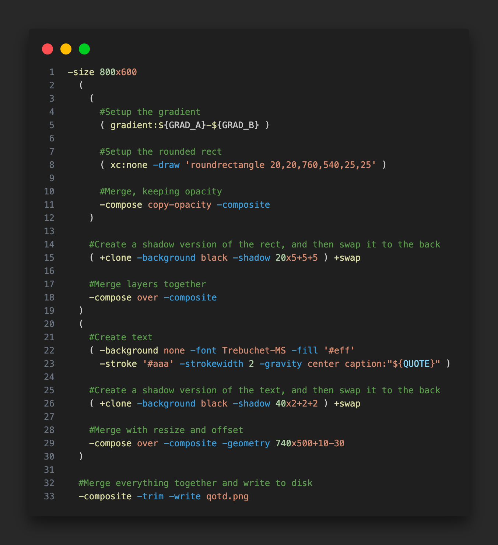Viewport: 498px width, 545px height.
Task: Click '-size' on line 1
Action: pos(81,72)
